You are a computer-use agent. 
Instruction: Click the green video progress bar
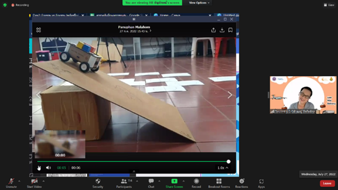pyautogui.click(x=133, y=161)
